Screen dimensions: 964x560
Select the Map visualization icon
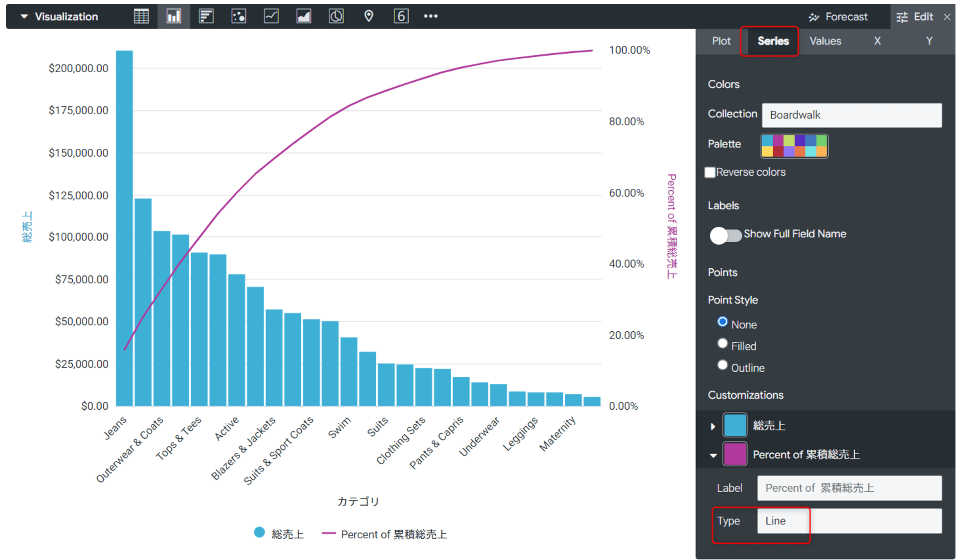coord(369,16)
